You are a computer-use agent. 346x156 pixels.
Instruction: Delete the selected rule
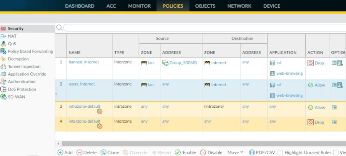pos(86,153)
